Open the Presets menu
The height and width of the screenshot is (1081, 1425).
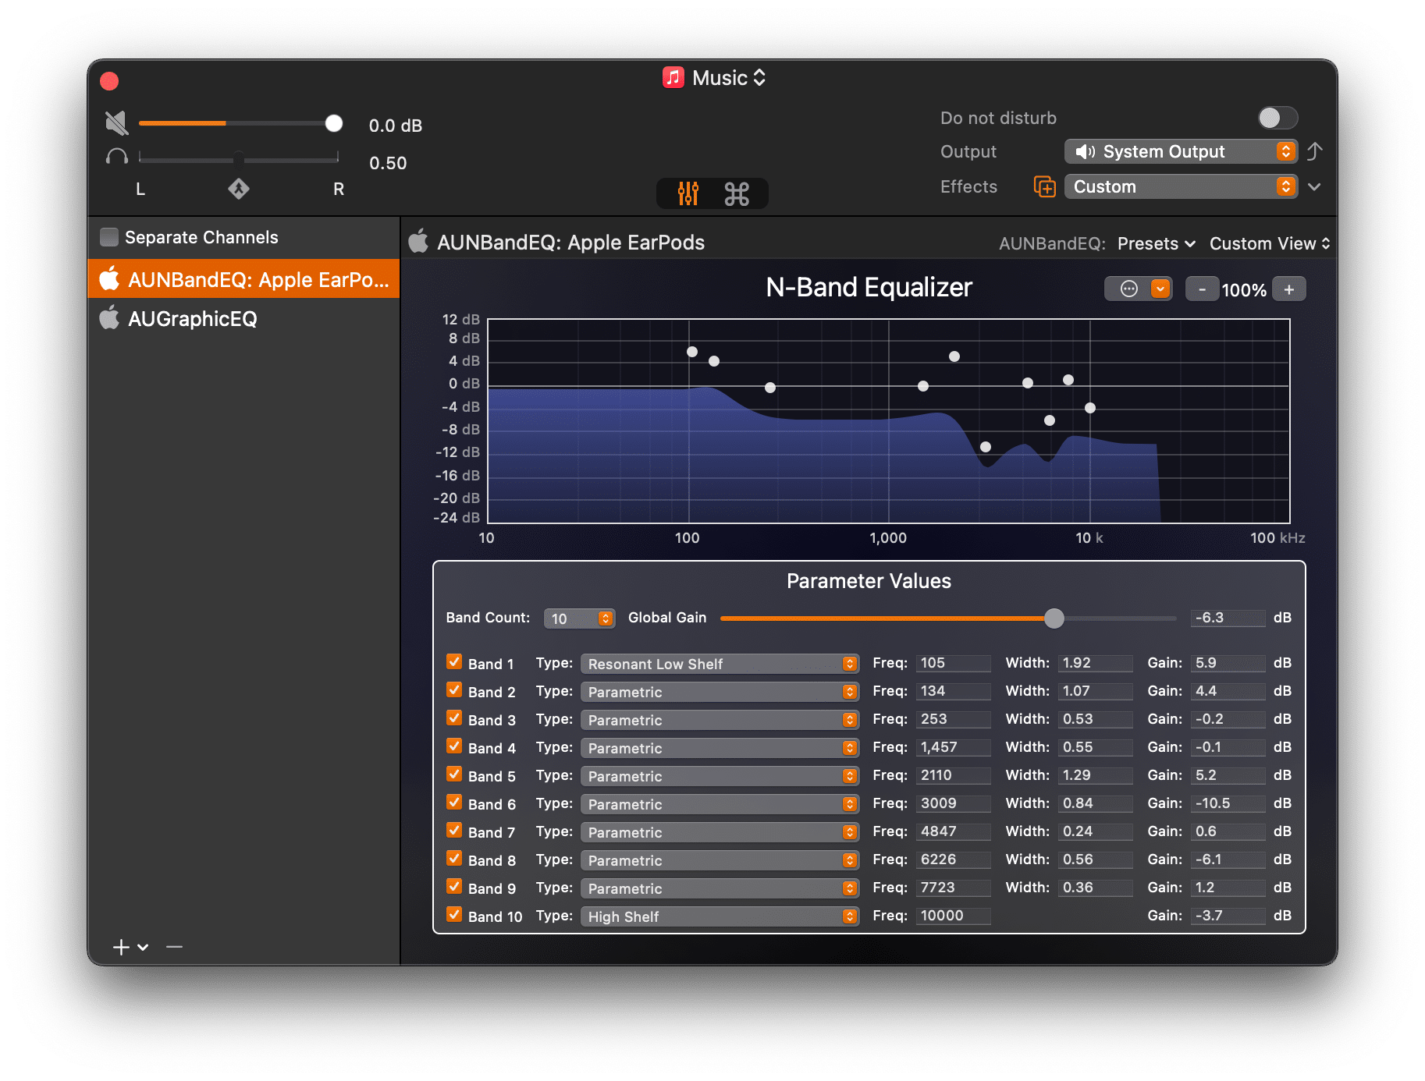(1157, 243)
